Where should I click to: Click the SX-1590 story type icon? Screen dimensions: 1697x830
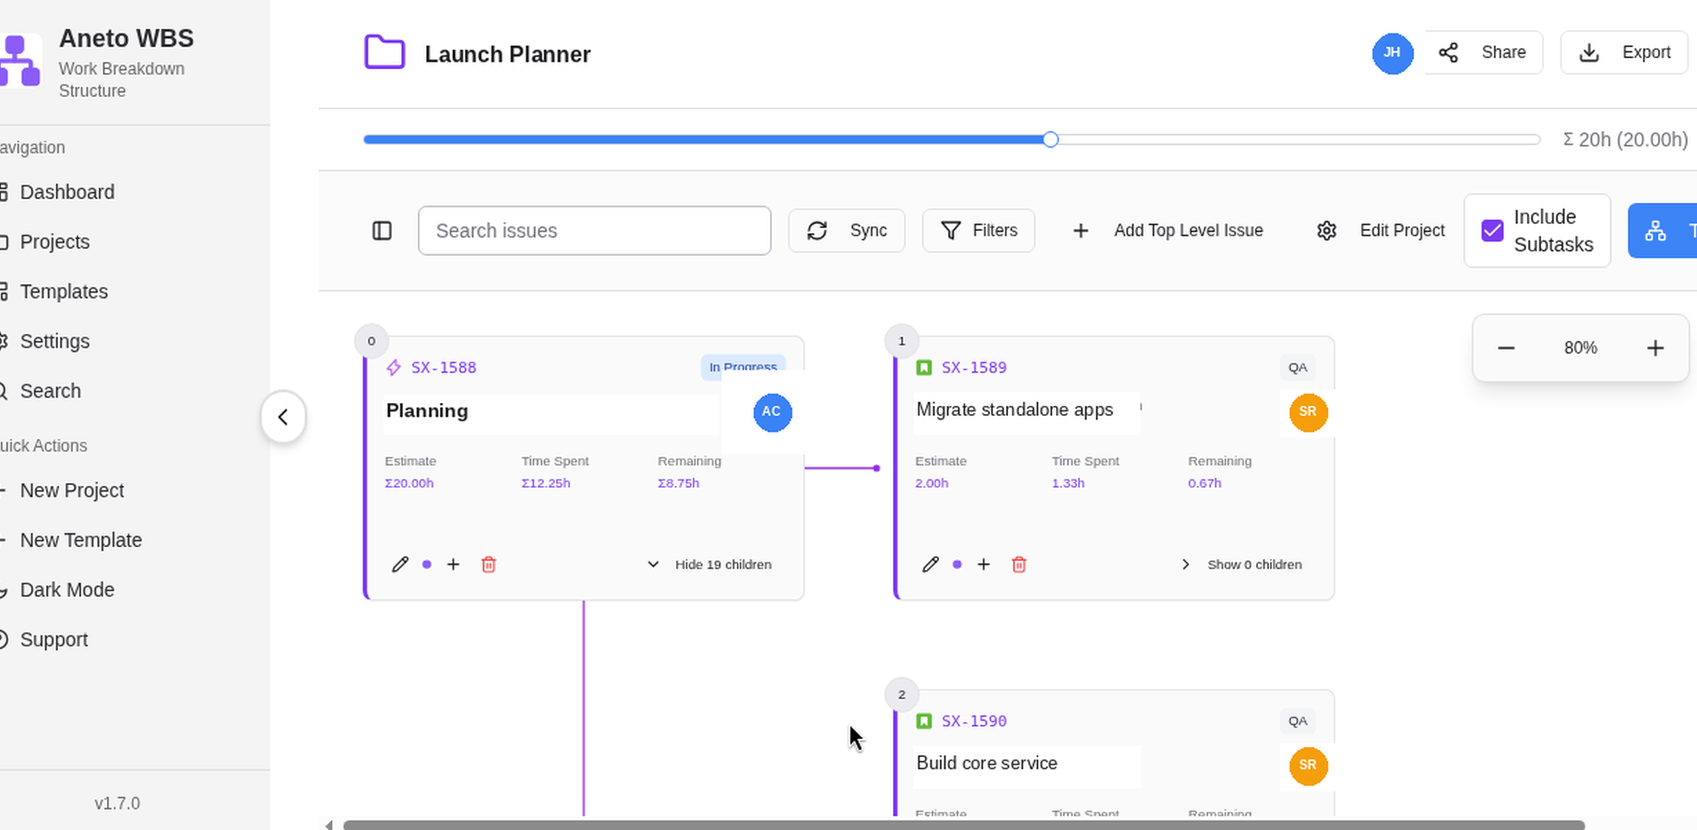924,721
